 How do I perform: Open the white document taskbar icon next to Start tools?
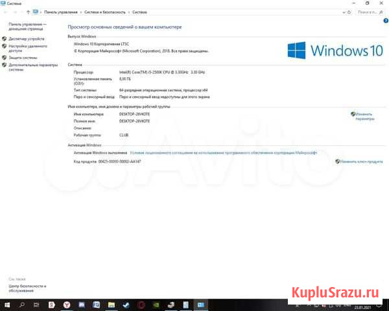(186, 305)
